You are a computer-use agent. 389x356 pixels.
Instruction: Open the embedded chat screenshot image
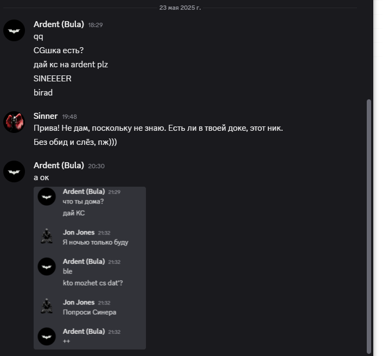[90, 268]
